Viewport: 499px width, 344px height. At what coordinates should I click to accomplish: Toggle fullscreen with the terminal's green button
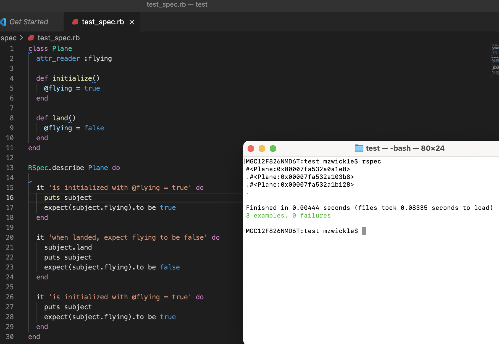(273, 149)
